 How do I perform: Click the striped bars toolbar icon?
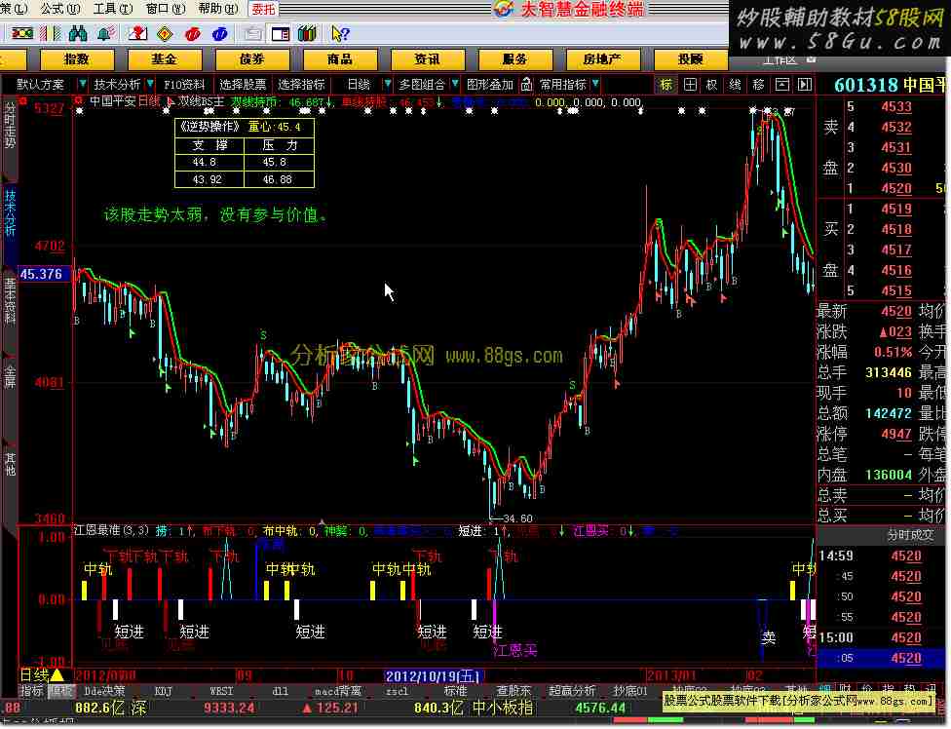[x=51, y=33]
